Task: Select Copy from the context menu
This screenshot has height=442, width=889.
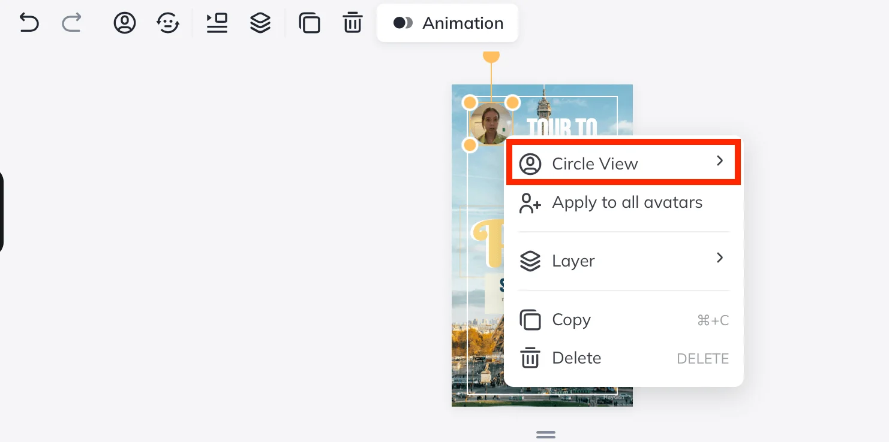Action: pyautogui.click(x=571, y=320)
